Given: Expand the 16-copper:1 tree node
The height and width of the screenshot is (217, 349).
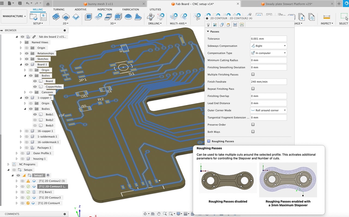Looking at the screenshot, I should [x=21, y=131].
